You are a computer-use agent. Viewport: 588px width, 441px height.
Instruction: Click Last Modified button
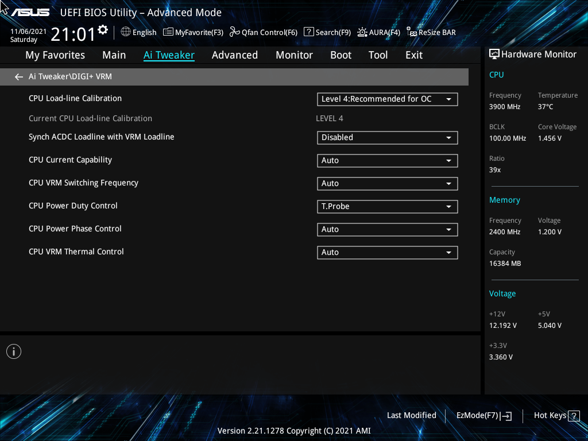click(411, 416)
